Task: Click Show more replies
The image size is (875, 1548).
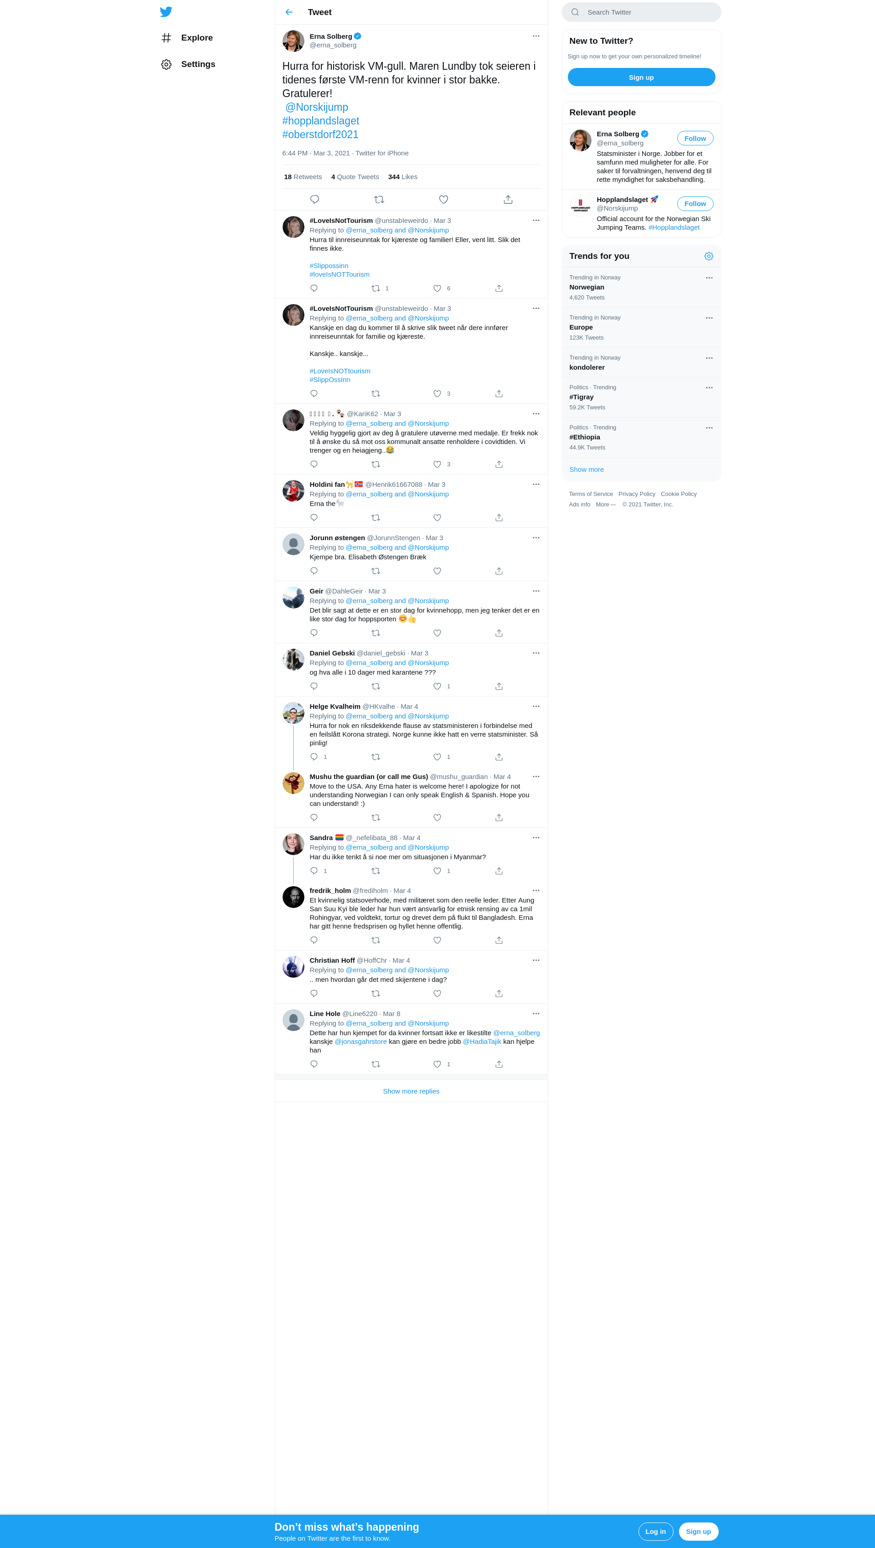Action: pos(411,1091)
